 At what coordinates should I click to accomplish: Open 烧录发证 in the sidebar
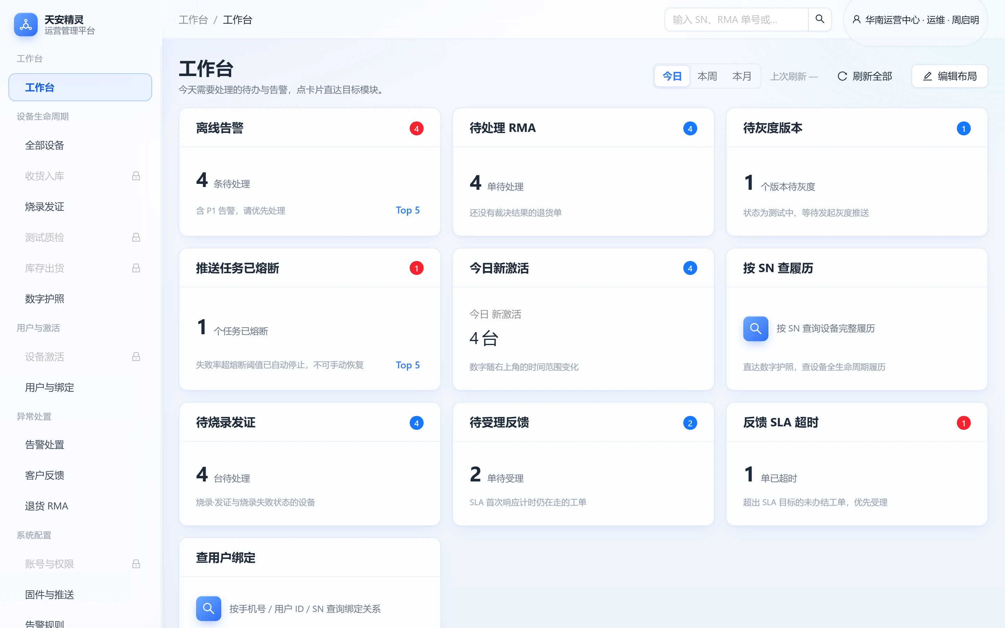tap(80, 207)
